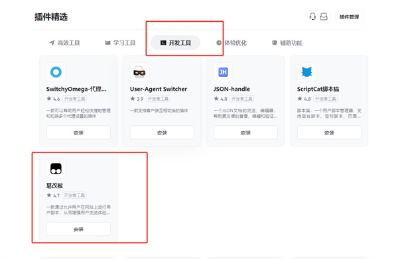Click the 3.9 star rating of User-Agent Switcher
The height and width of the screenshot is (259, 398).
(137, 99)
